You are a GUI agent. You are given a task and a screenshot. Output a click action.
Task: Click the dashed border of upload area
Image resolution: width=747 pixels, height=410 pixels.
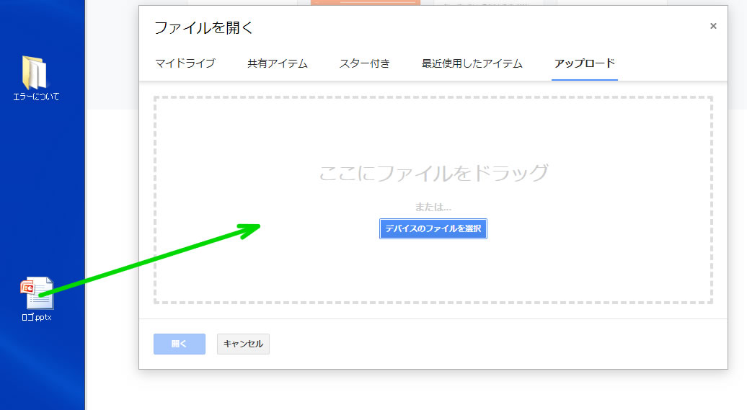[x=433, y=97]
